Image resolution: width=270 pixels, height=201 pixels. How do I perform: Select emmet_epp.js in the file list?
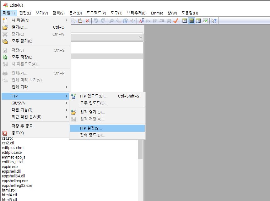coord(13,157)
